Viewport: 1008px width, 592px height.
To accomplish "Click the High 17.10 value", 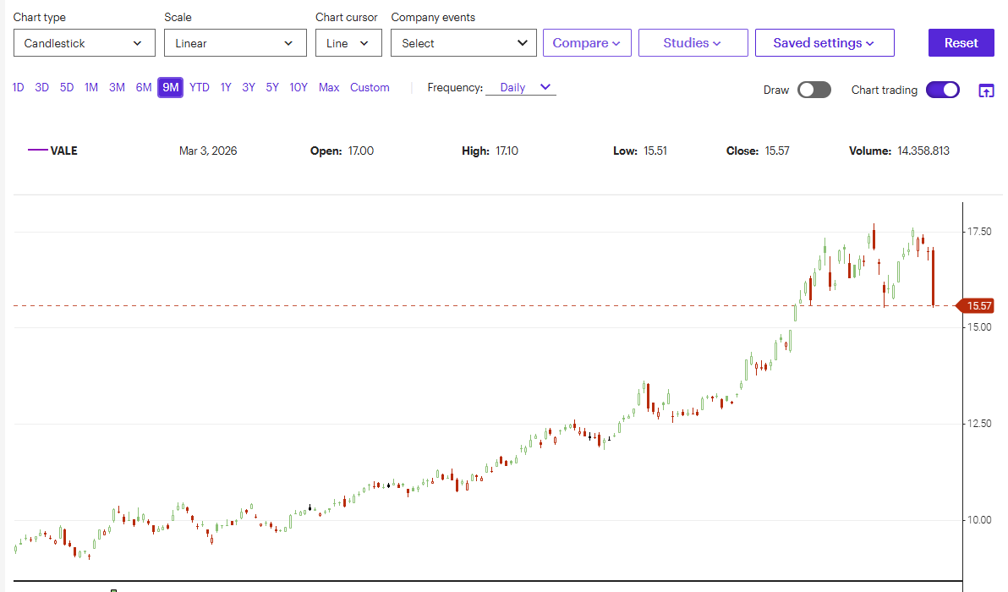I will (507, 151).
